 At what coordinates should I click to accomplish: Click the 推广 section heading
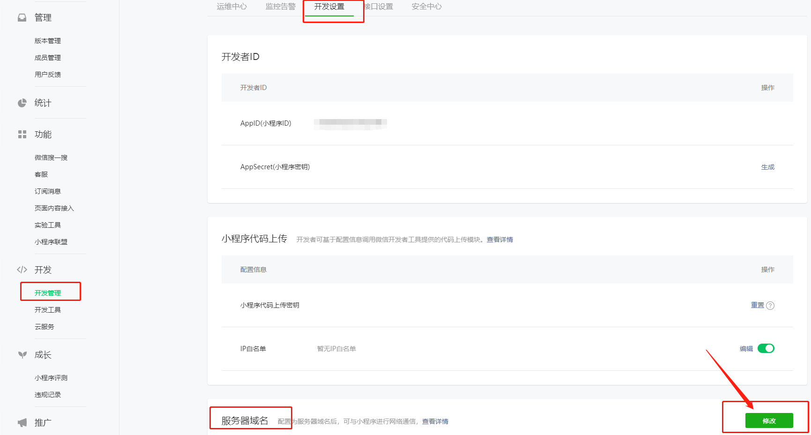43,423
